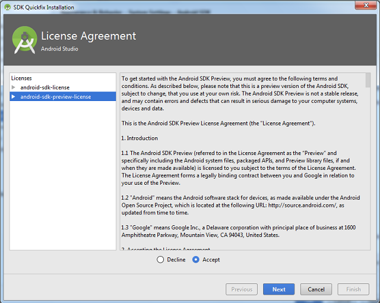
Task: Click the 'License Agreement' title text
Action: point(88,36)
